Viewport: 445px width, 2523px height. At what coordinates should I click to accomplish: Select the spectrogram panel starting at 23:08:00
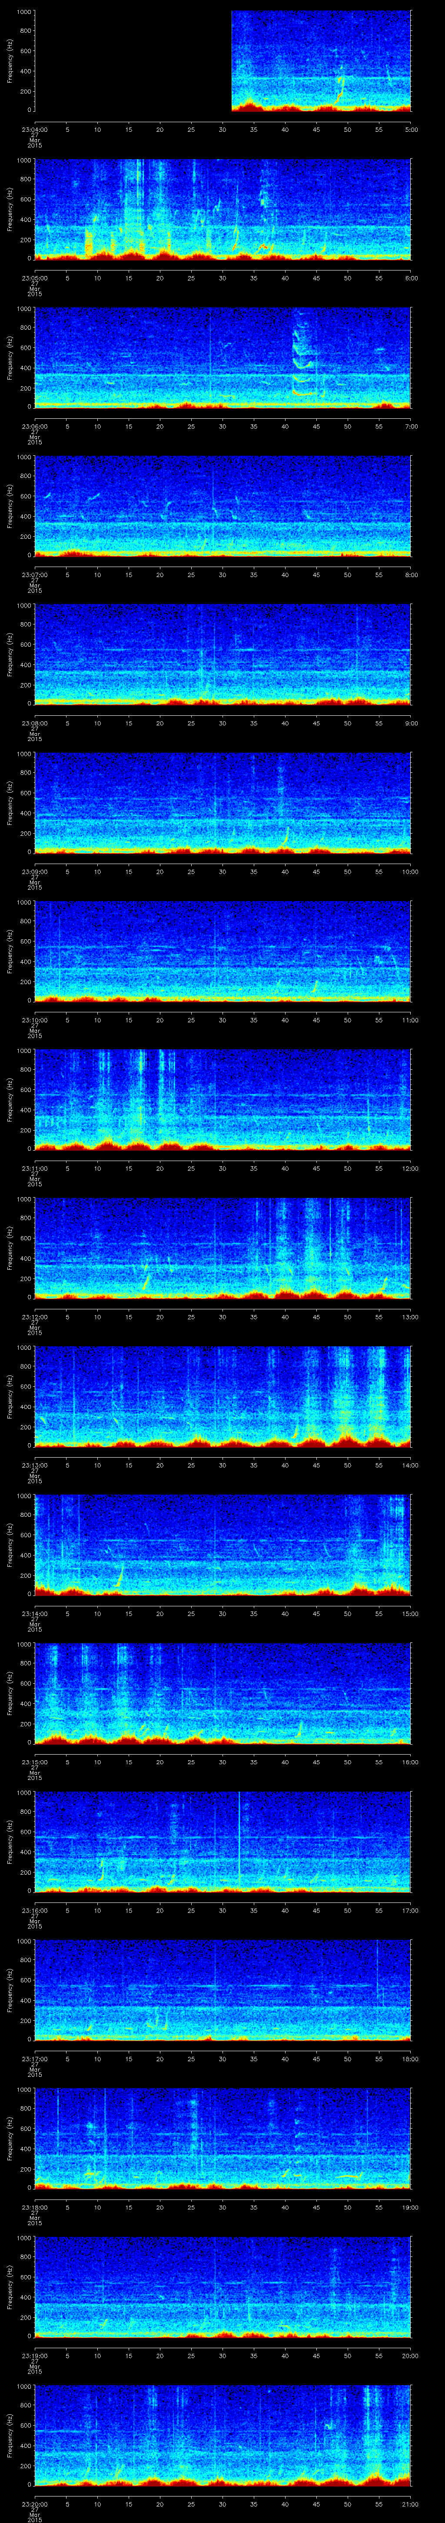pyautogui.click(x=223, y=654)
